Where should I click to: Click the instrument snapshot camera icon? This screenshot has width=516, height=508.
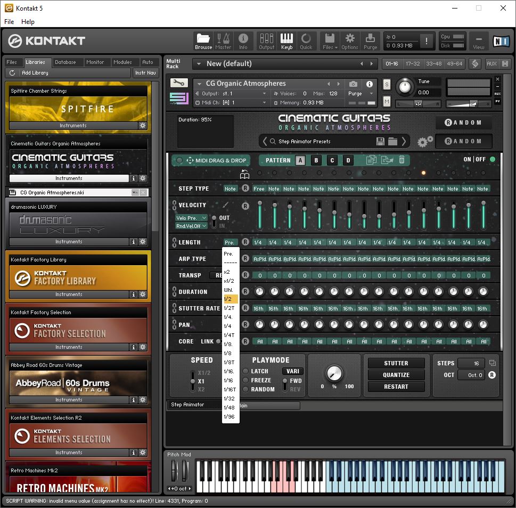point(353,84)
